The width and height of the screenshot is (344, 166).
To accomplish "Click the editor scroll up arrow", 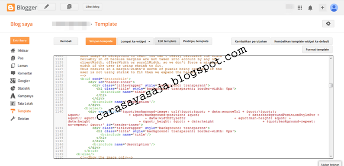I will click(x=331, y=58).
